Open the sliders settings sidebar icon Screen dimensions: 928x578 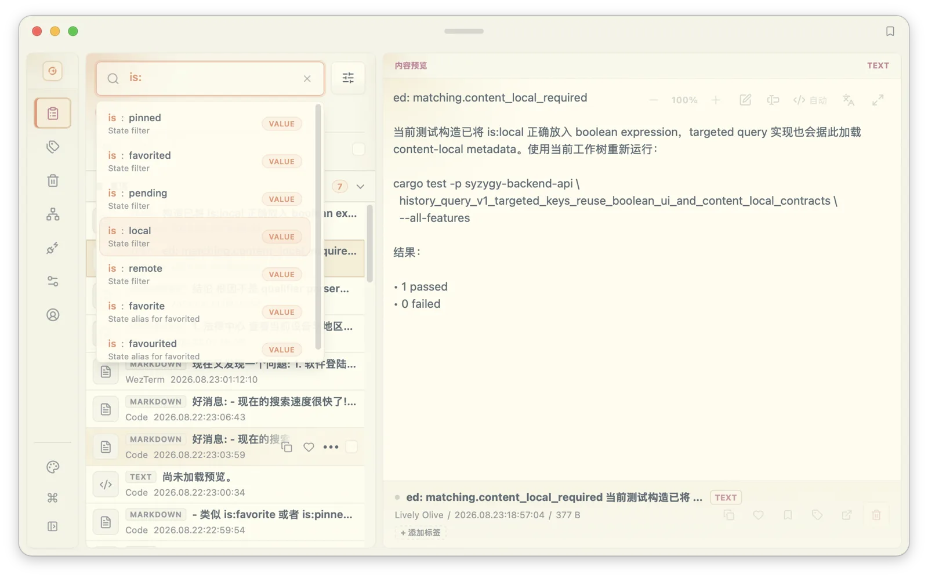[53, 281]
